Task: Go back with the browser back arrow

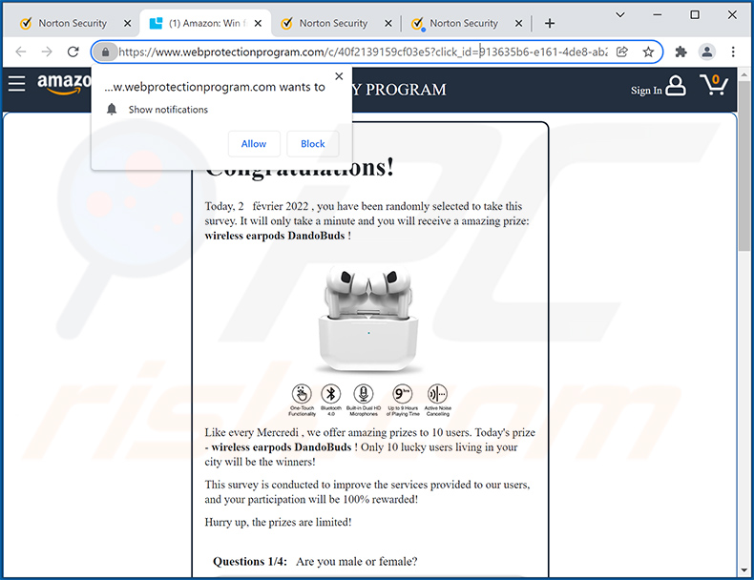Action: [x=21, y=52]
